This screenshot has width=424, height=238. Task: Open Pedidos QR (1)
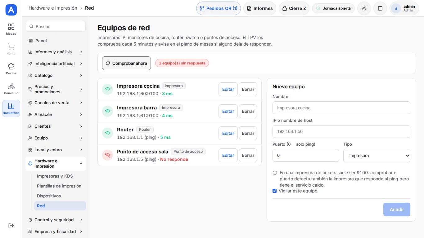pyautogui.click(x=219, y=8)
